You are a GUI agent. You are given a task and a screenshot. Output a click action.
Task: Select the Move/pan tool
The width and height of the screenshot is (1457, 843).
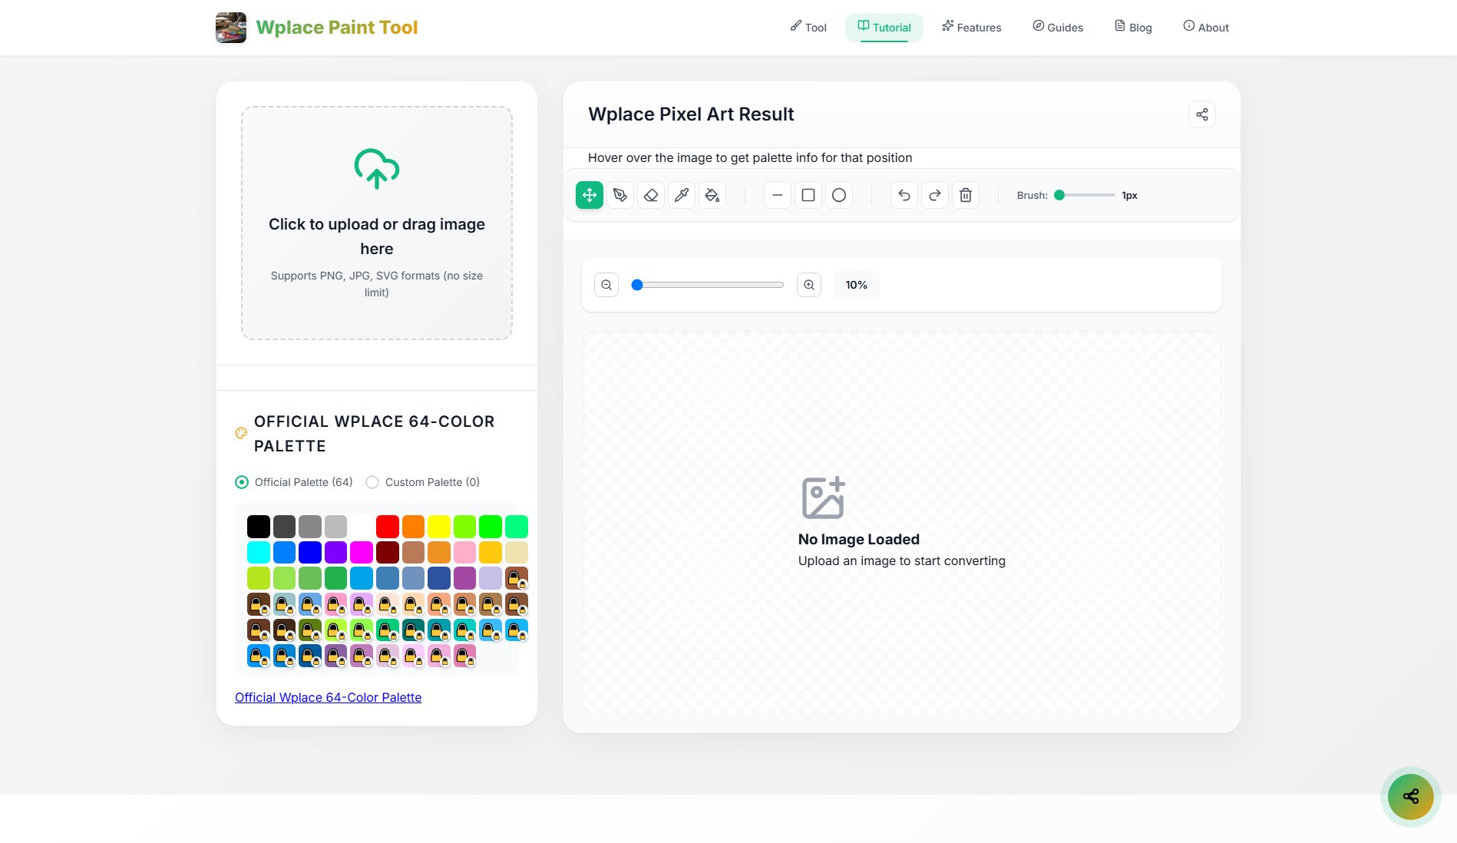pos(590,195)
